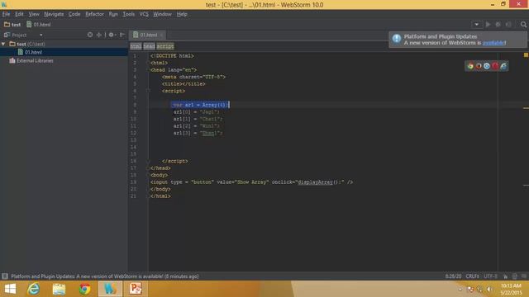Open PowerPoint from the taskbar
Screen dimensions: 529x297
[x=136, y=289]
